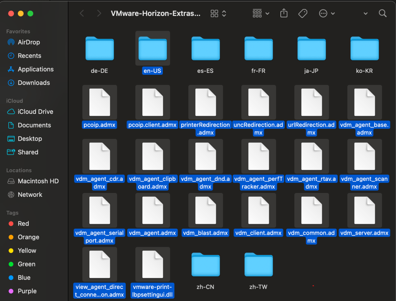The image size is (396, 301).
Task: Click the Share icon in toolbar
Action: pos(284,14)
